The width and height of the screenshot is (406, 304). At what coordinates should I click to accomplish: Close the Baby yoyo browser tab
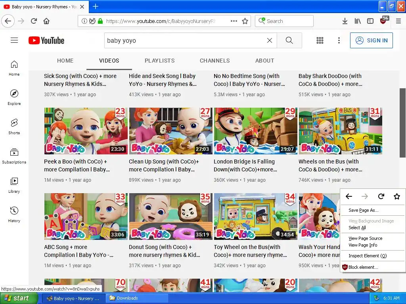(82, 7)
